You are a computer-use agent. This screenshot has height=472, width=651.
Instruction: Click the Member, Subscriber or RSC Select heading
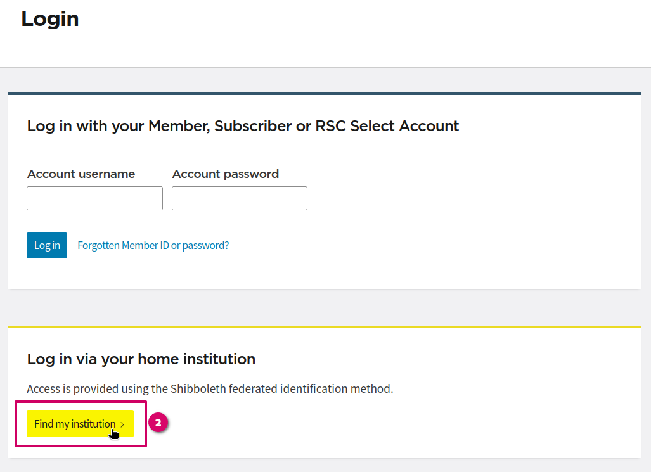pos(243,126)
